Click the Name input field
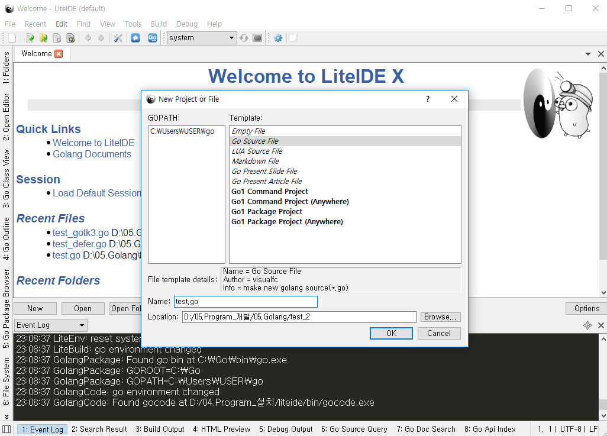The width and height of the screenshot is (607, 436). click(x=246, y=302)
